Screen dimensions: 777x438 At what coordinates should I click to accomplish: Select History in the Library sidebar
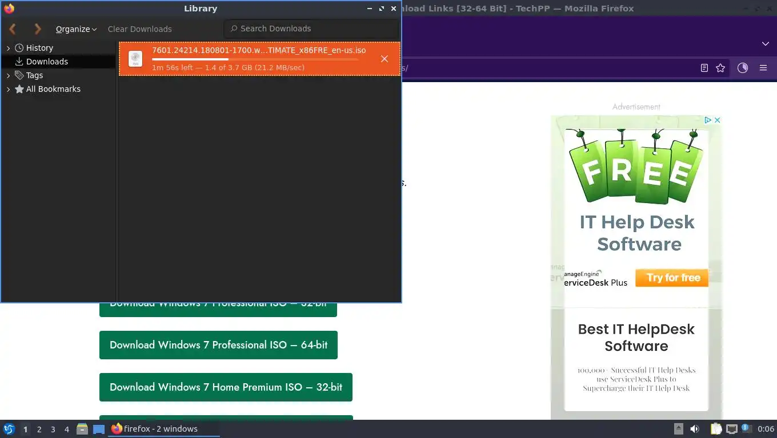click(39, 48)
